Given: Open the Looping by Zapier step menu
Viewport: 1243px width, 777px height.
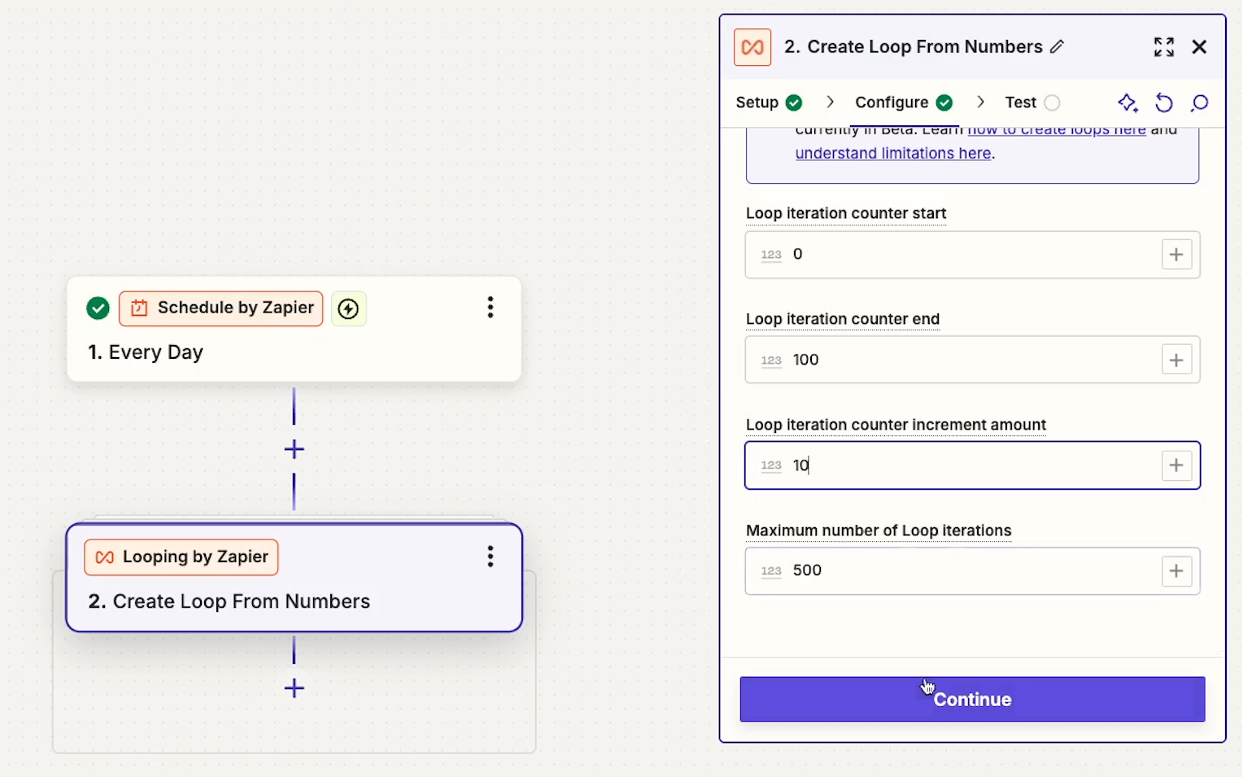Looking at the screenshot, I should tap(490, 557).
